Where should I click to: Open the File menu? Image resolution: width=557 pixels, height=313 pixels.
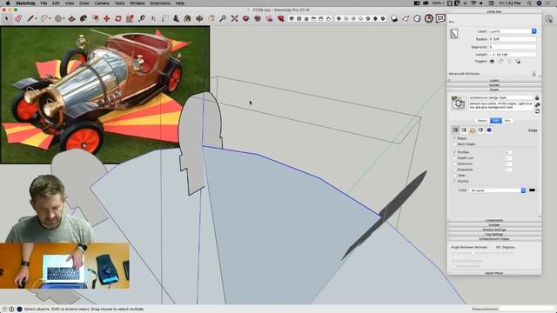[x=44, y=3]
